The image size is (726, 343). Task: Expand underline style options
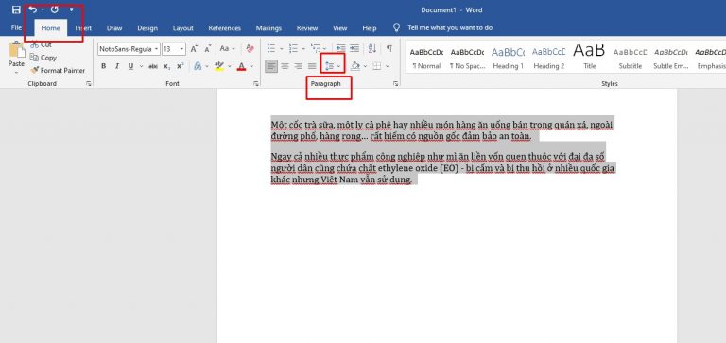[x=141, y=66]
